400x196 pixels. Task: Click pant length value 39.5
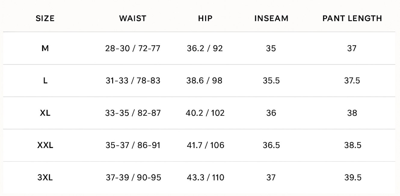pos(352,178)
